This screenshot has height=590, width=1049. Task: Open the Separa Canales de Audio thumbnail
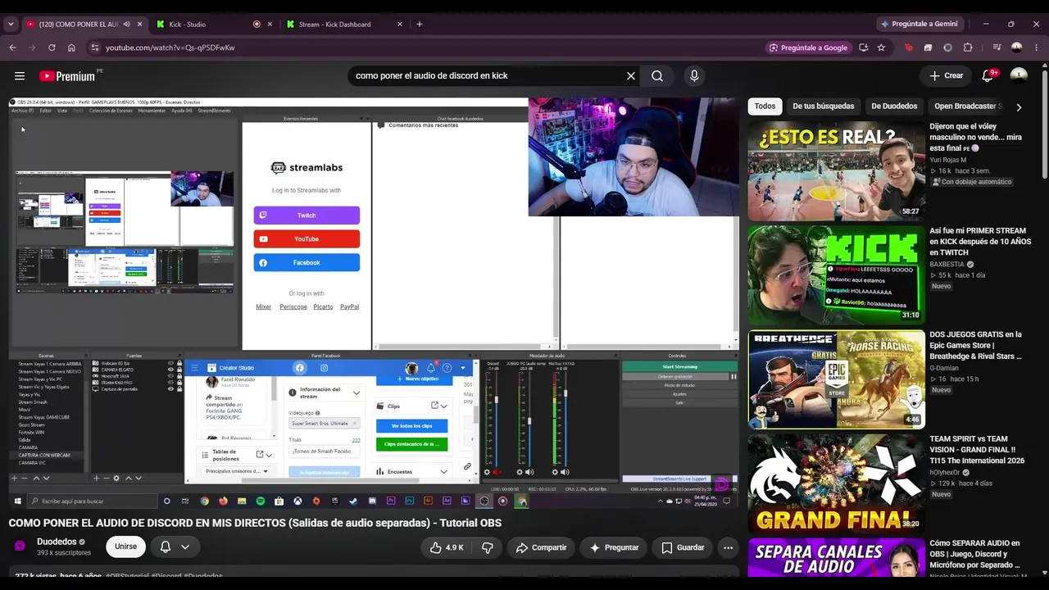pos(836,557)
